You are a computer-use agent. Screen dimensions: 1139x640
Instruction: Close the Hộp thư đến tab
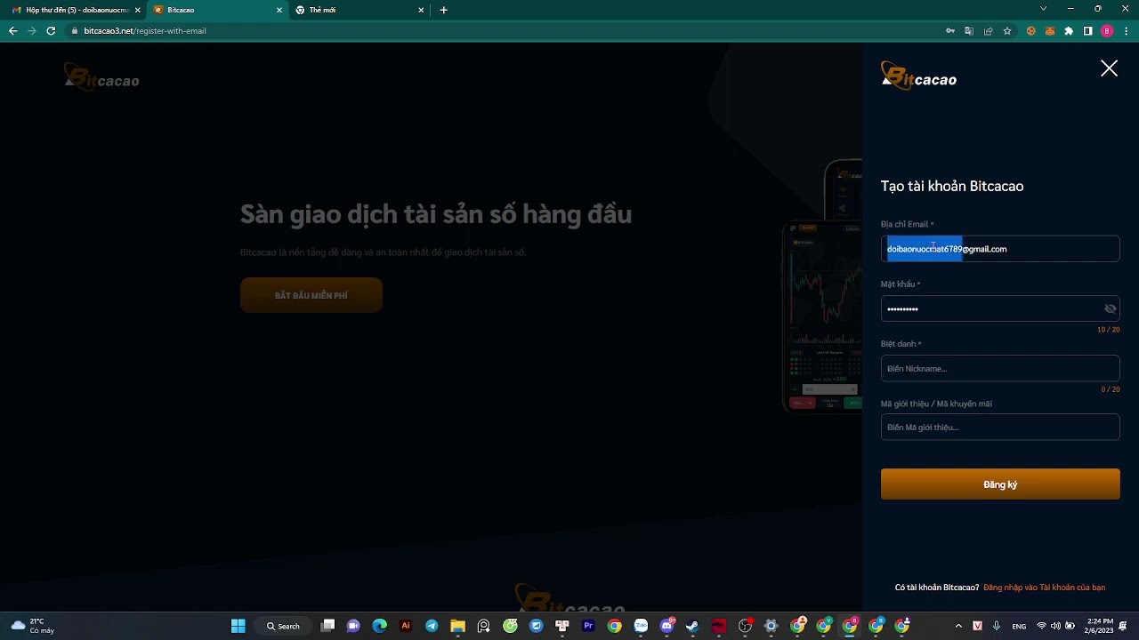click(137, 10)
